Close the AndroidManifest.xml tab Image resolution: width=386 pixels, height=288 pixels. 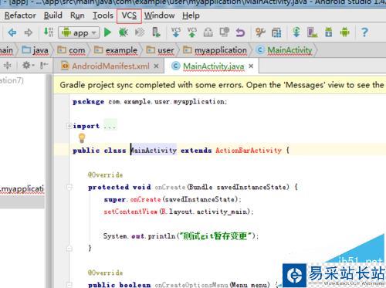156,66
